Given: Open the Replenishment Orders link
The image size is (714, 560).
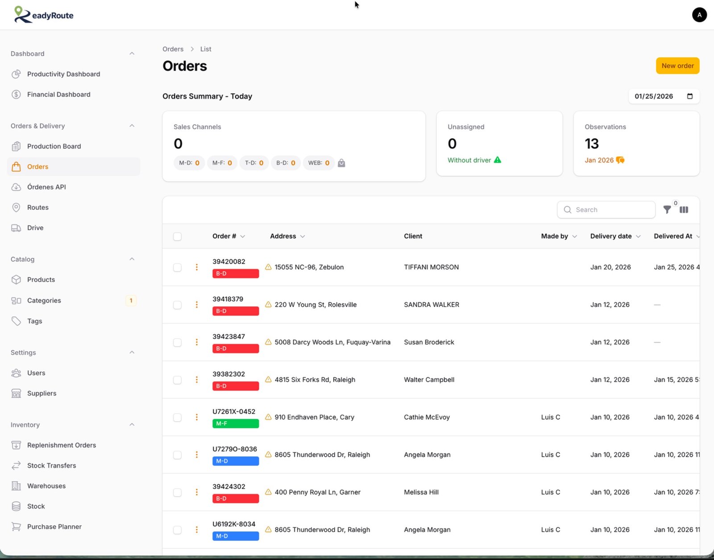Looking at the screenshot, I should [61, 445].
